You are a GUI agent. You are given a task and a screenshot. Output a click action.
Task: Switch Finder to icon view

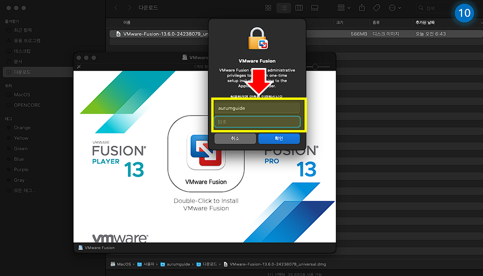268,8
